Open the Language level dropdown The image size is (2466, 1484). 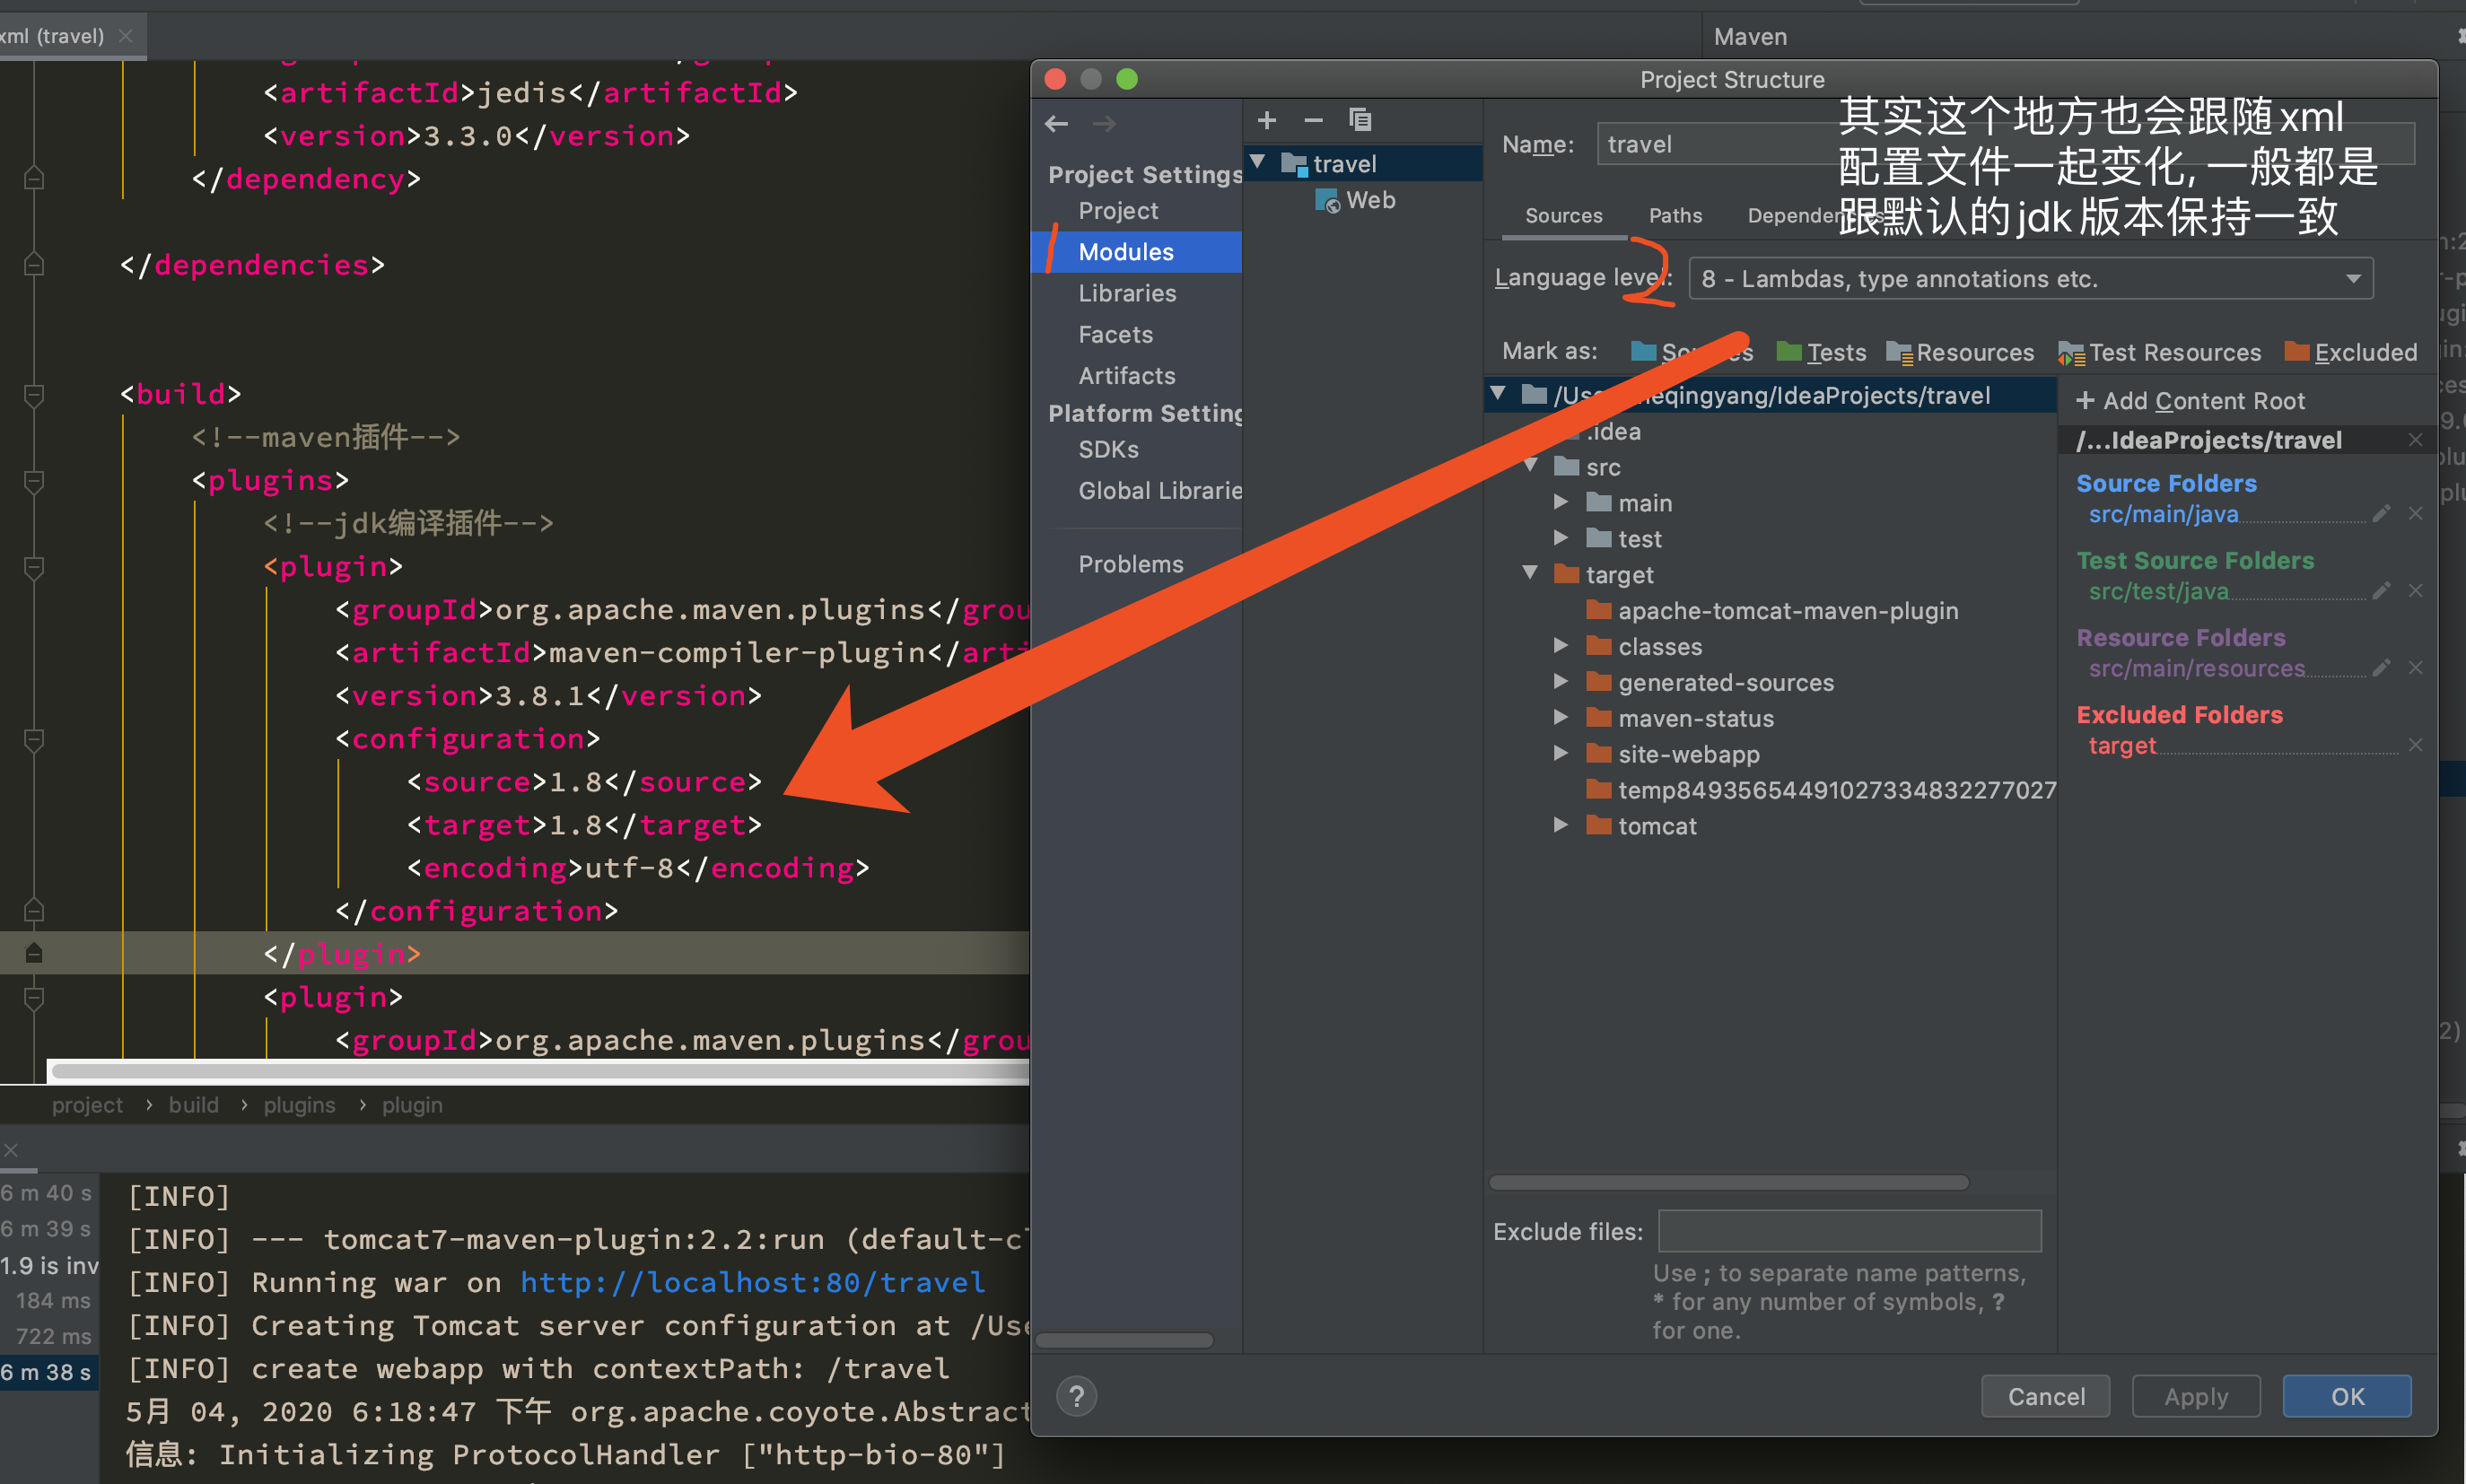tap(2030, 279)
